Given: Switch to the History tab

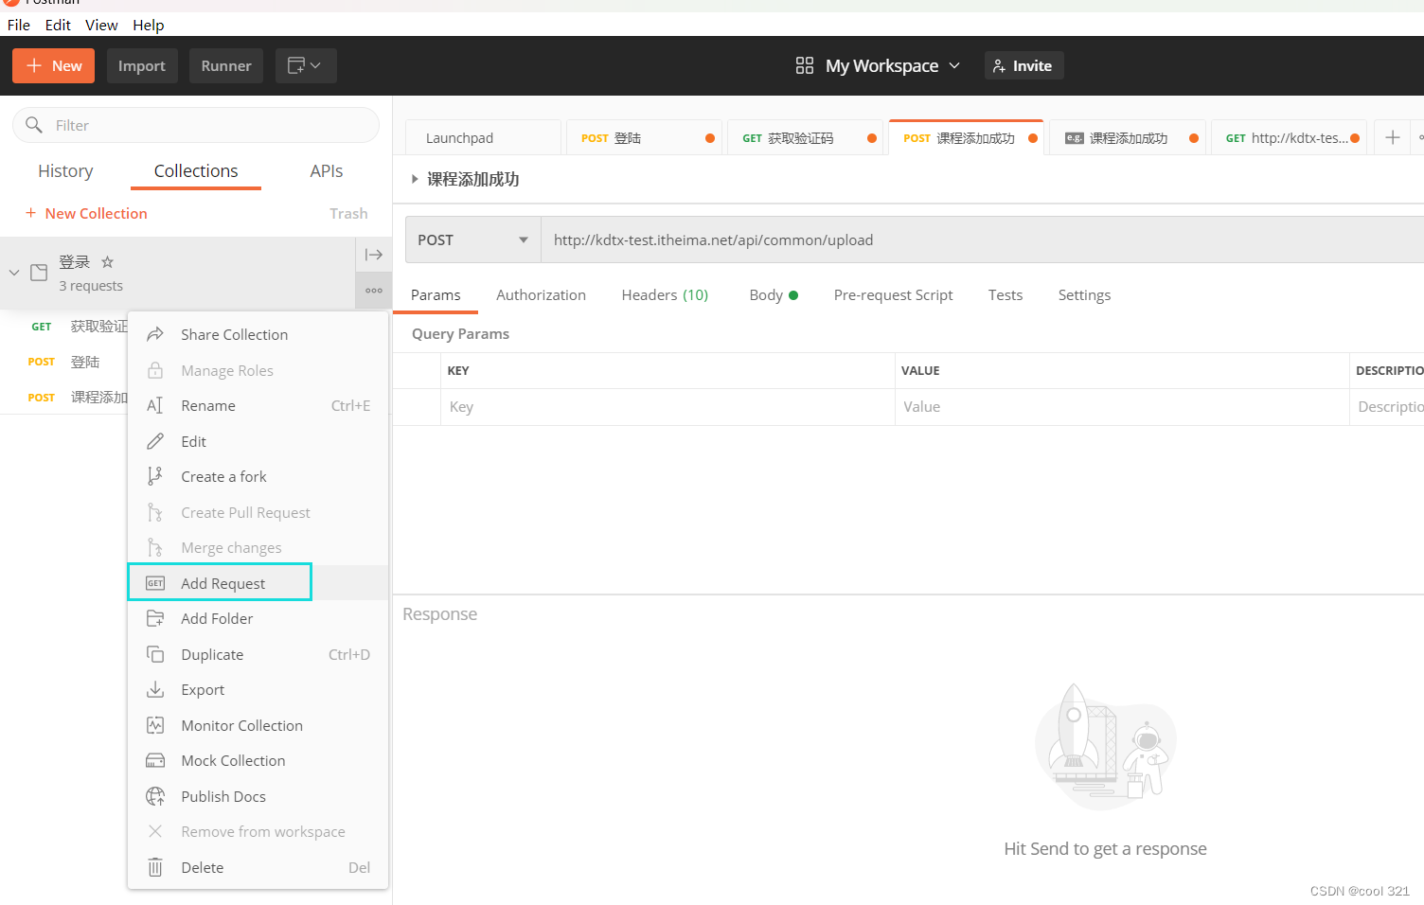Looking at the screenshot, I should click(x=65, y=171).
